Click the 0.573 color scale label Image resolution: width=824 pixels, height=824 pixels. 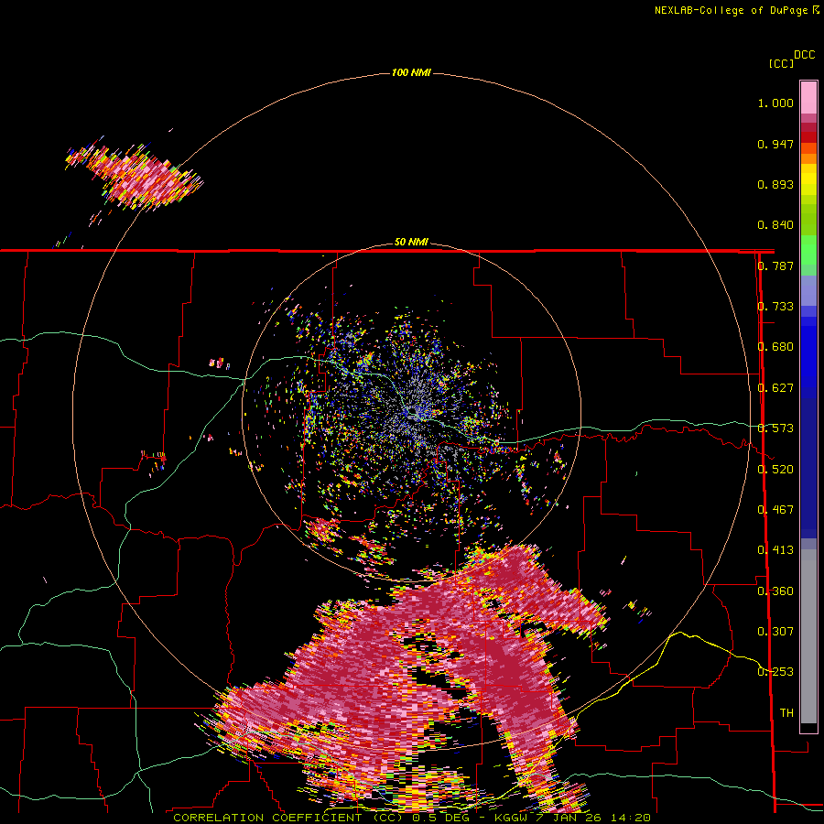click(x=775, y=428)
